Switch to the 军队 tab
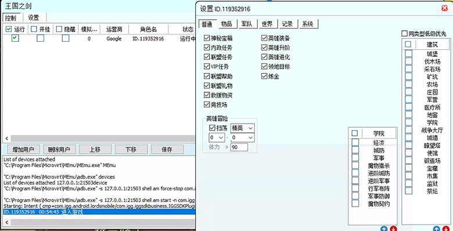The width and height of the screenshot is (453, 231). (x=247, y=24)
